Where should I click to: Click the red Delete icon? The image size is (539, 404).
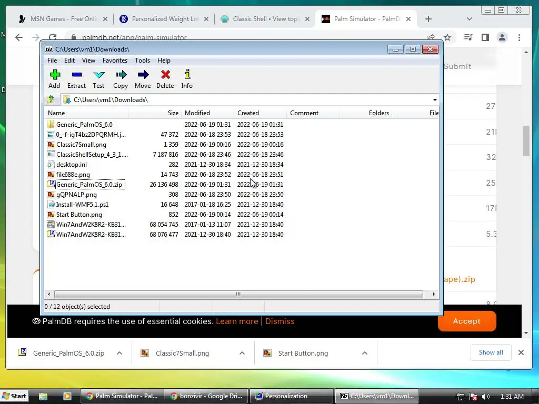[165, 75]
